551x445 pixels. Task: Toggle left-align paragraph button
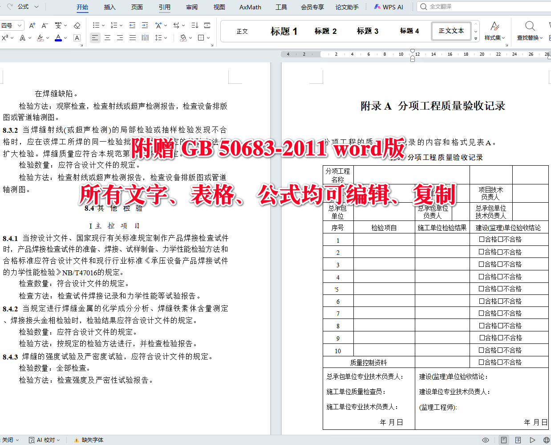[x=95, y=38]
